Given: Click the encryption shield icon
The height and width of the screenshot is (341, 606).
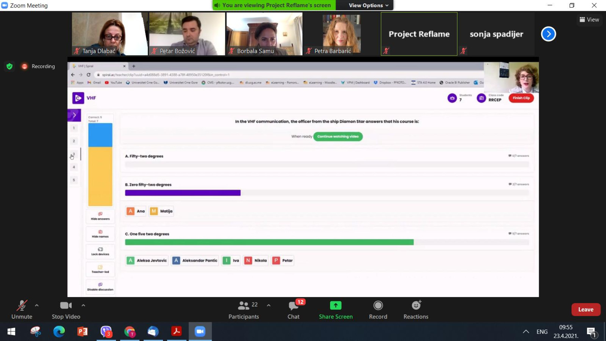Looking at the screenshot, I should 10,66.
